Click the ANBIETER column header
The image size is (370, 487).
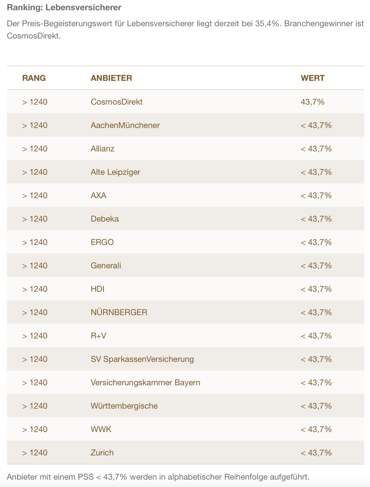111,78
